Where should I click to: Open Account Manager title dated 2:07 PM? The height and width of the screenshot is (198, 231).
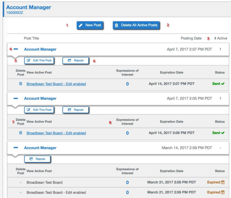(x=40, y=49)
